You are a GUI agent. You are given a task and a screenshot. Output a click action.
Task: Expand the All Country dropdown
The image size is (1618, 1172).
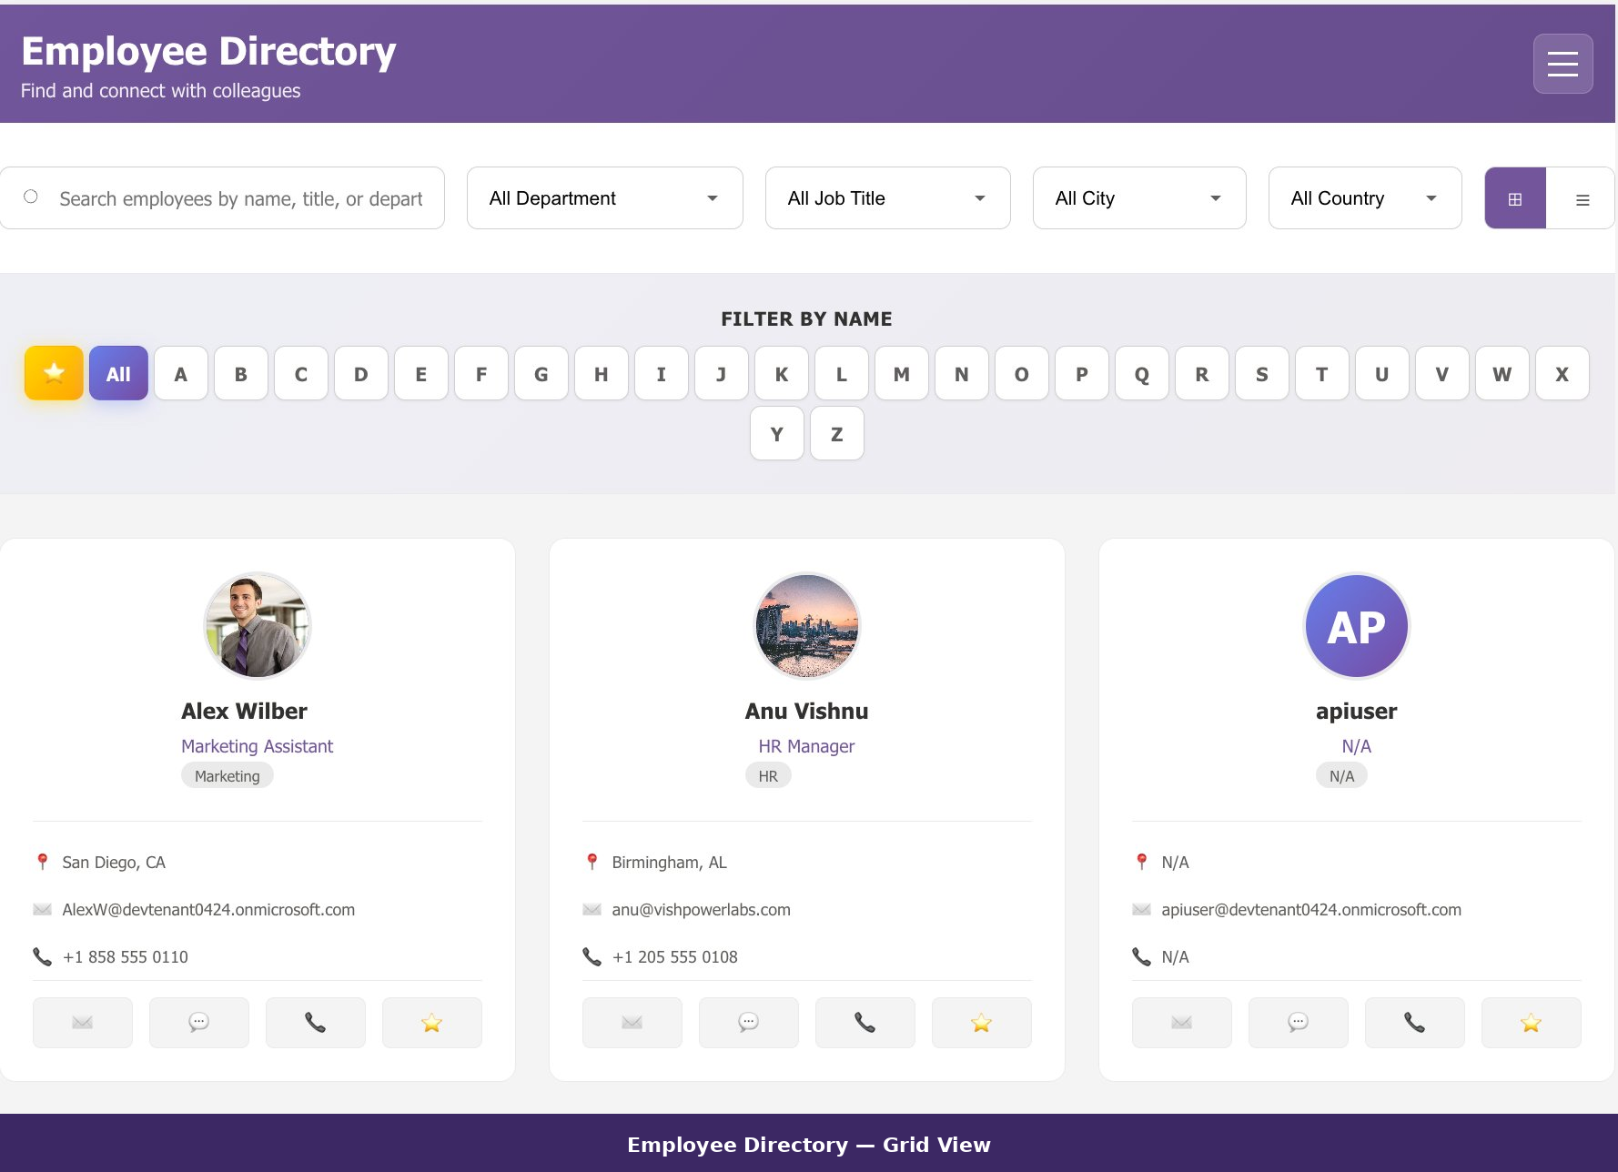(x=1365, y=198)
